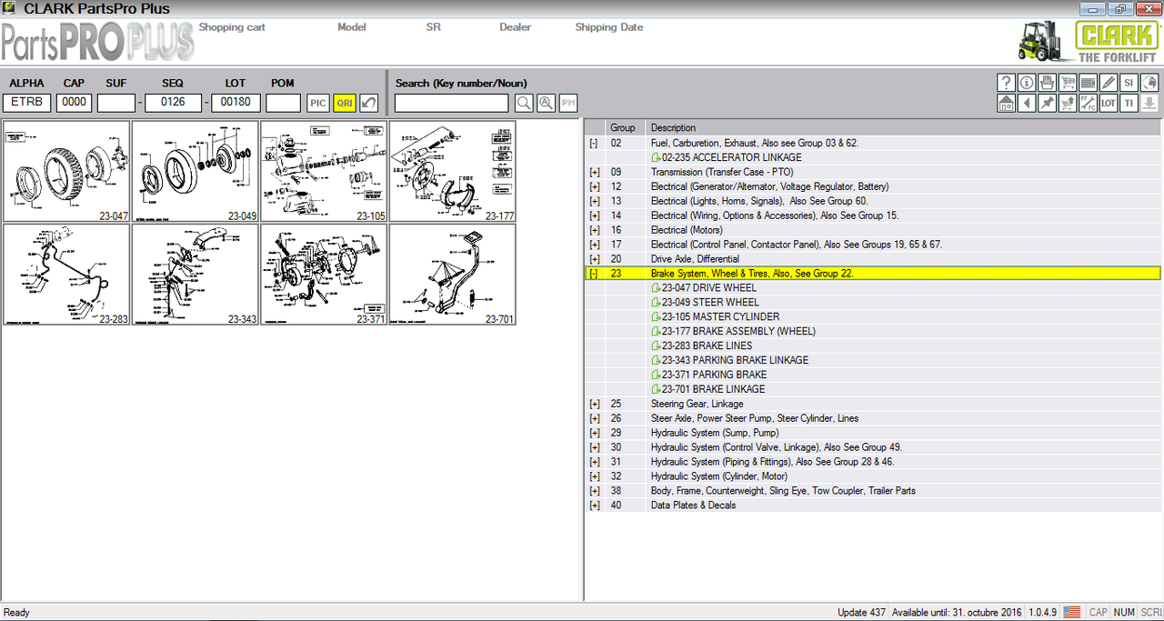Click Model in the header bar

pyautogui.click(x=351, y=27)
